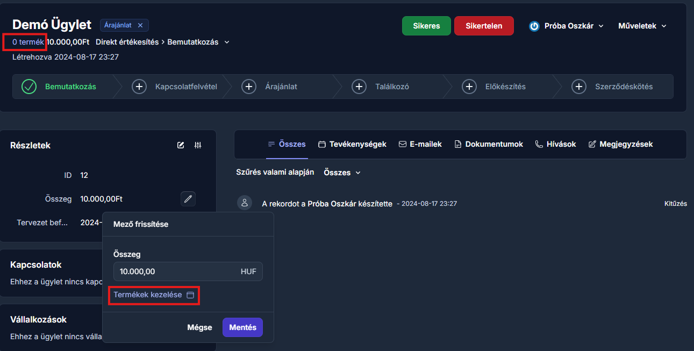Click the Demó Ügylet deal title
694x351 pixels.
pos(52,24)
